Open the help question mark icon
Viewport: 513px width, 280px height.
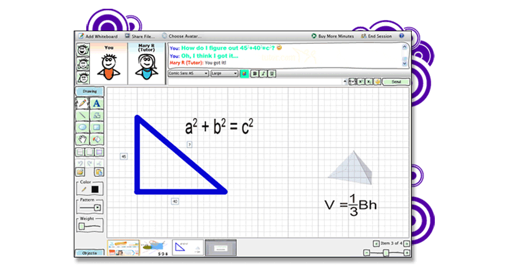tap(402, 36)
